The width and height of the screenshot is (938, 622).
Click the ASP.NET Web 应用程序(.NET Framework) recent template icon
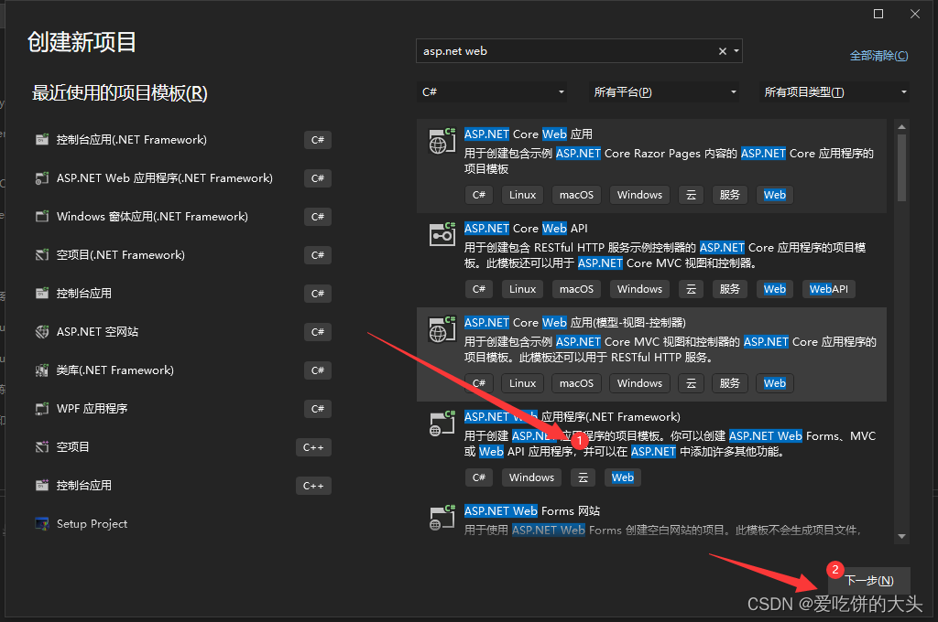point(42,178)
